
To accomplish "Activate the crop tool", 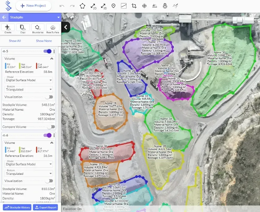I will click(134, 6).
